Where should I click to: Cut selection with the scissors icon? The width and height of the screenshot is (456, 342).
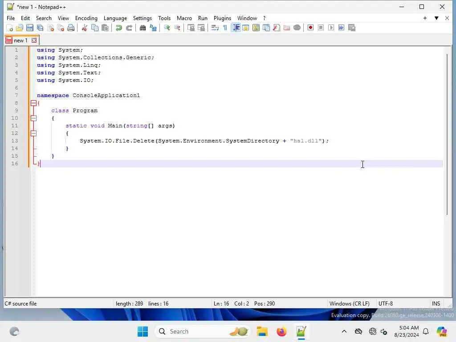[84, 28]
